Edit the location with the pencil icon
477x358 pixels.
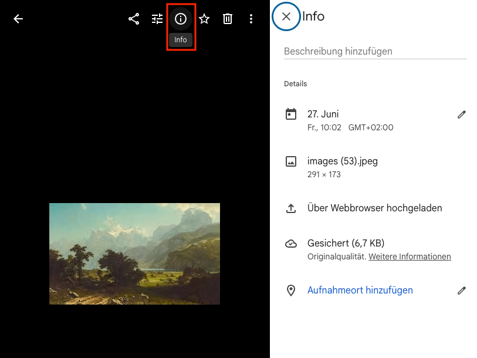click(462, 291)
